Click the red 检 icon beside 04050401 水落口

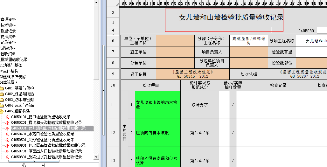[x=7, y=134]
